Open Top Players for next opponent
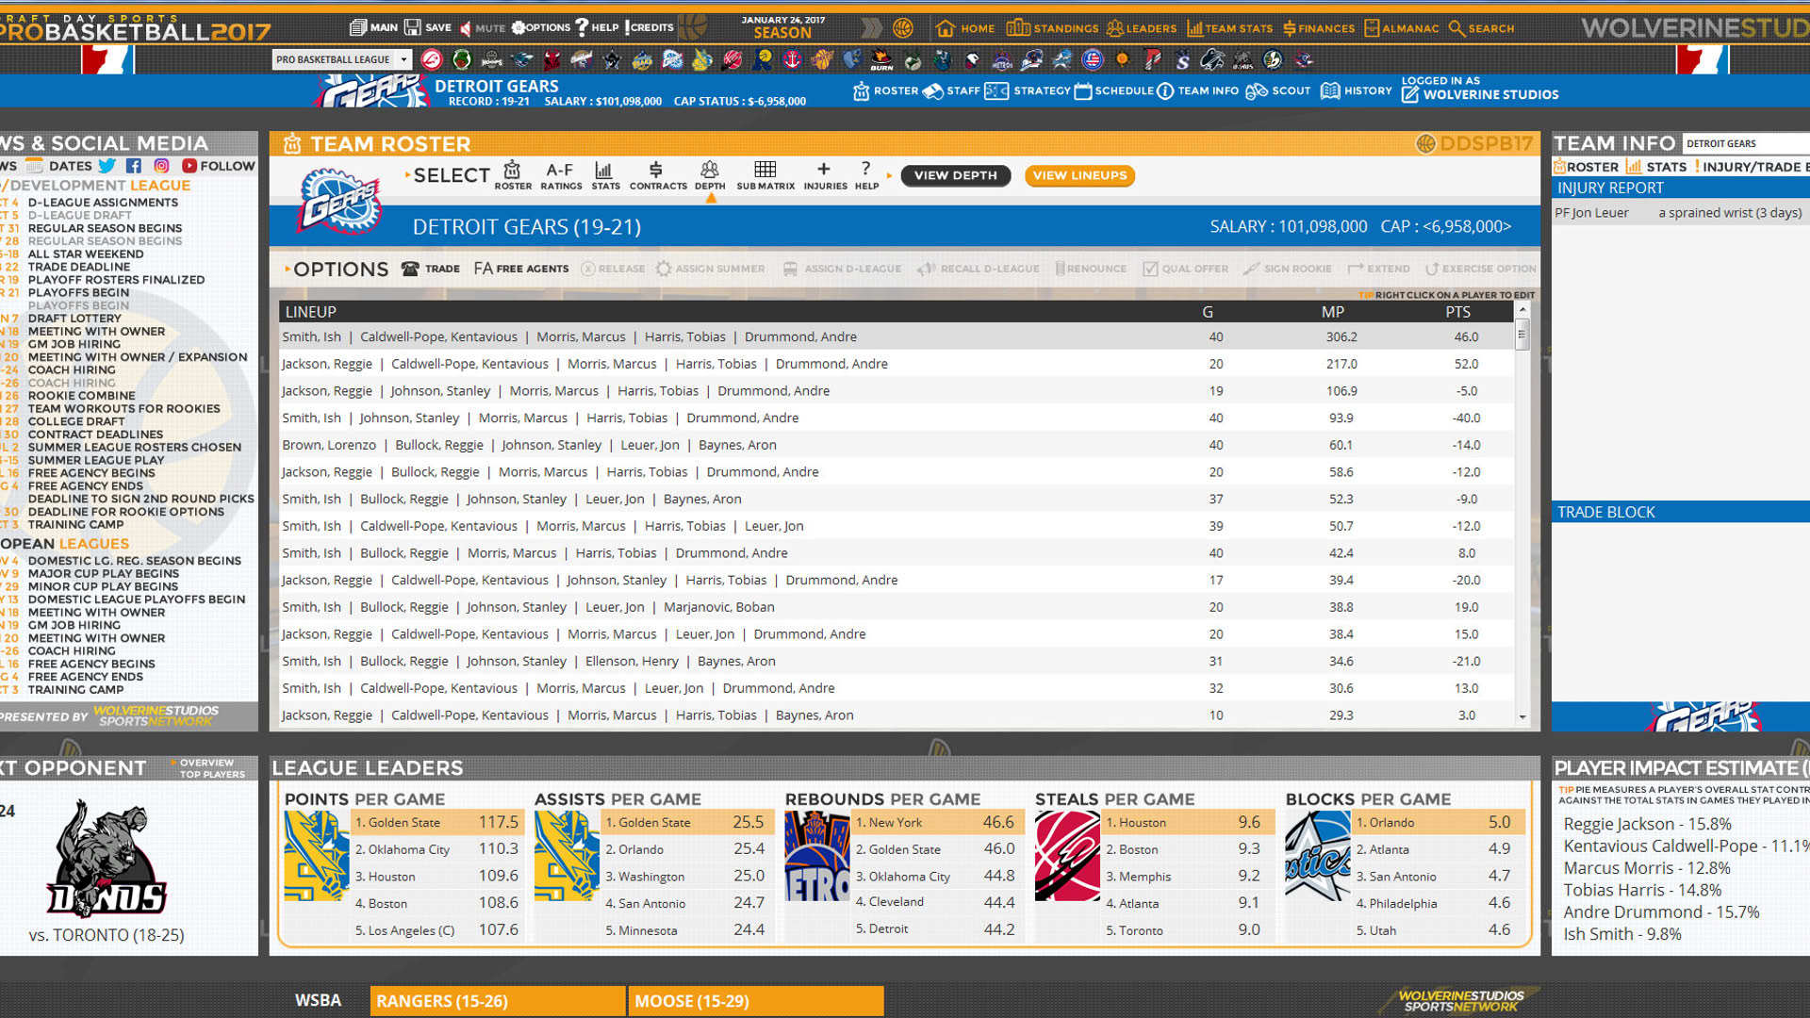Viewport: 1810px width, 1018px height. pyautogui.click(x=212, y=775)
